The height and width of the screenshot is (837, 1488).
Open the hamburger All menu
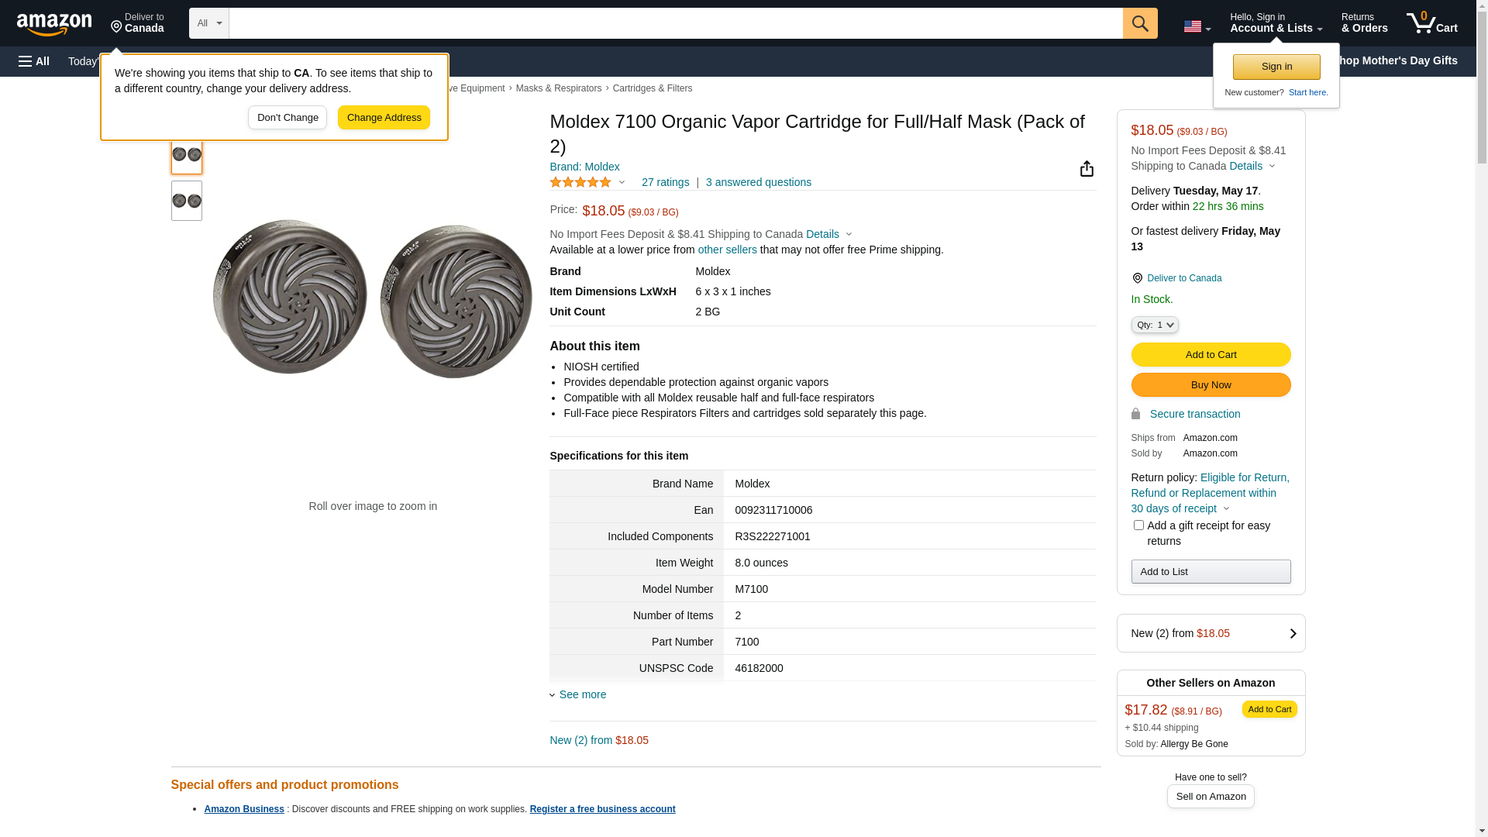(34, 61)
